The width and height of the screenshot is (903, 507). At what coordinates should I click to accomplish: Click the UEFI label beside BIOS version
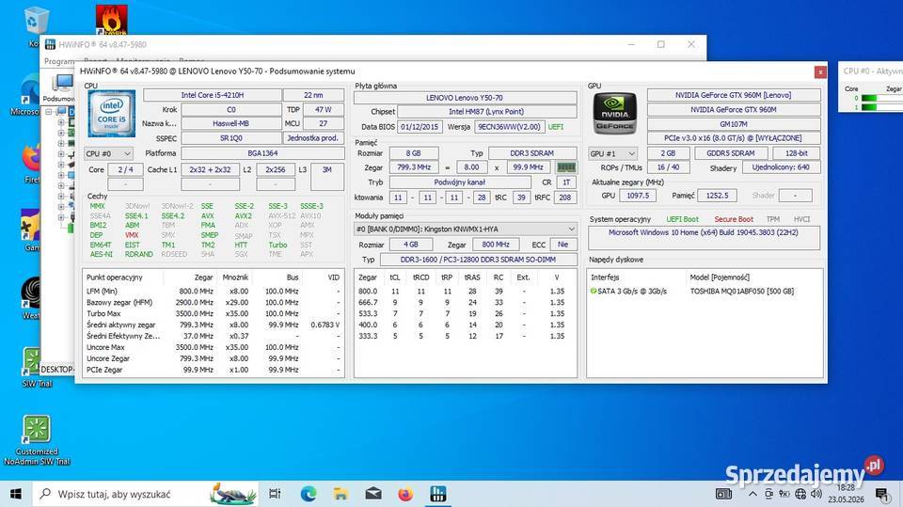tap(556, 127)
